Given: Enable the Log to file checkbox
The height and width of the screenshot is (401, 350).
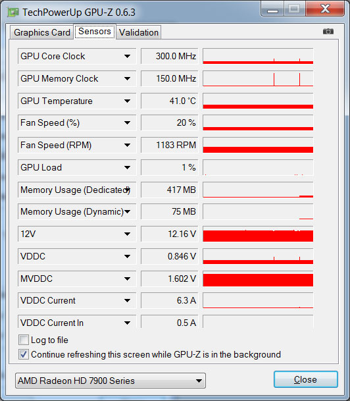Looking at the screenshot, I should [x=24, y=340].
